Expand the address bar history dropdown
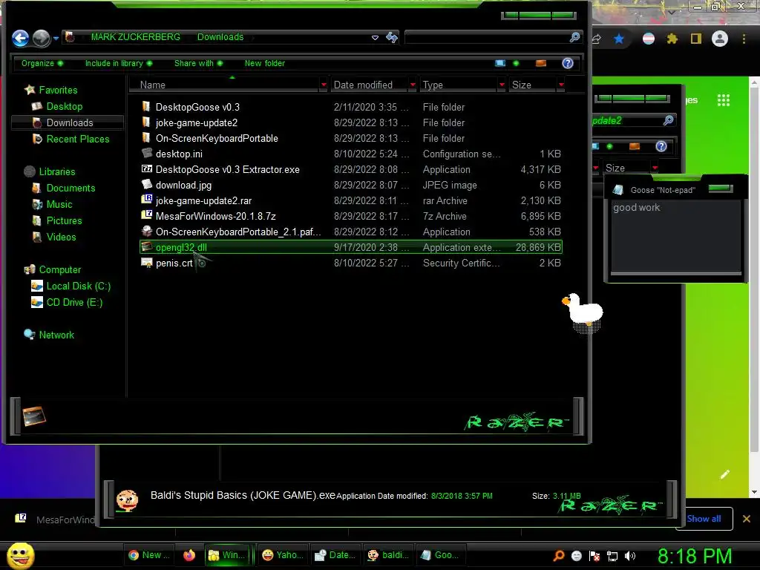 [x=375, y=37]
